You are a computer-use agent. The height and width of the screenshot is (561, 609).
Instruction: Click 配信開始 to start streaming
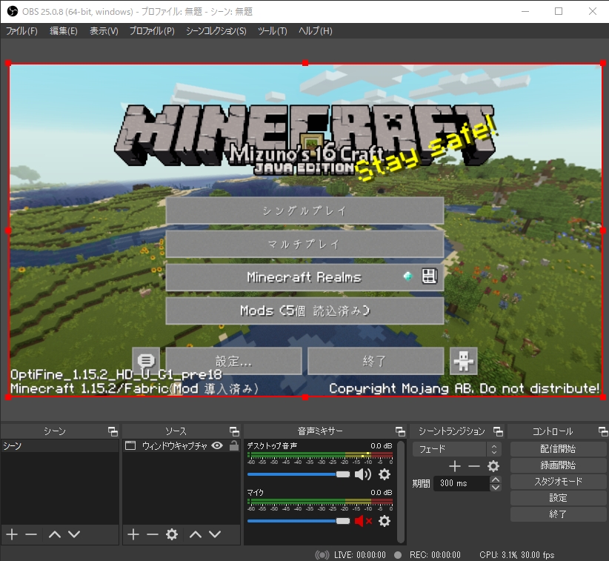(x=558, y=449)
